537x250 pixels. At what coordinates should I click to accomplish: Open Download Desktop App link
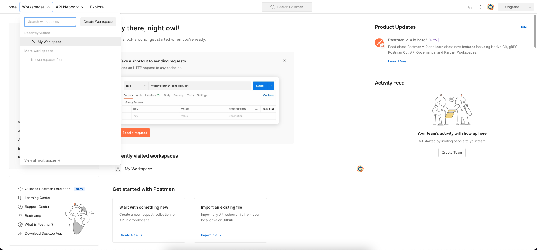(43, 234)
